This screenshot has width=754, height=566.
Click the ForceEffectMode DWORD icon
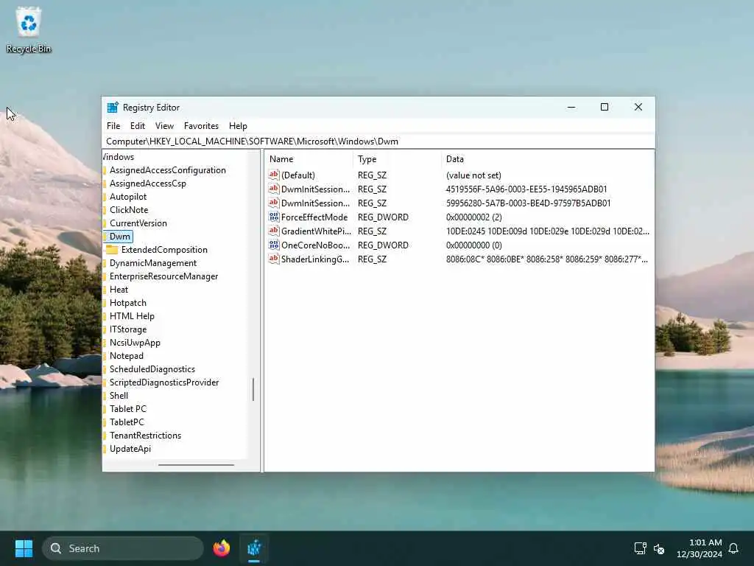pos(274,217)
